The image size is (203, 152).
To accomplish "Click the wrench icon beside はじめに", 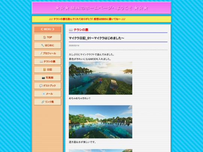I will coord(42,45).
